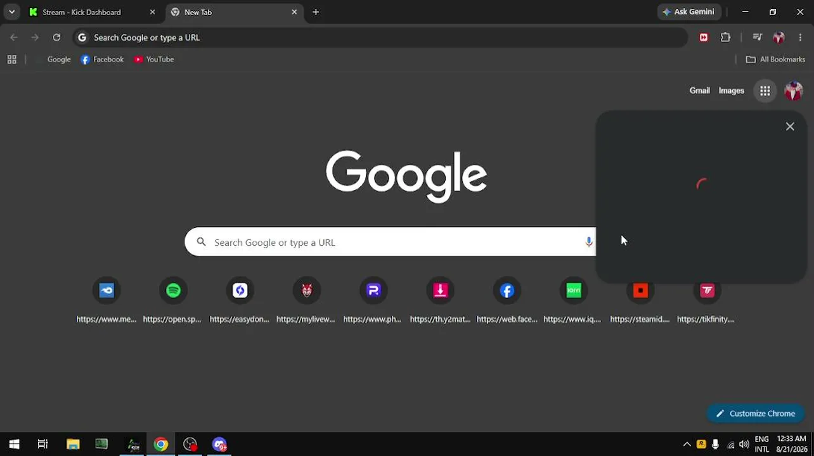Screen dimensions: 814x456
Task: Open File Explorer from the taskbar
Action: click(x=73, y=444)
